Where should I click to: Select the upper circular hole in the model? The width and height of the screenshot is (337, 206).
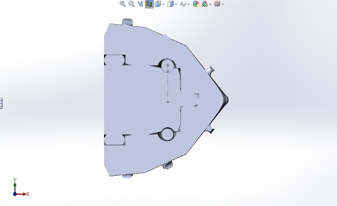point(168,66)
